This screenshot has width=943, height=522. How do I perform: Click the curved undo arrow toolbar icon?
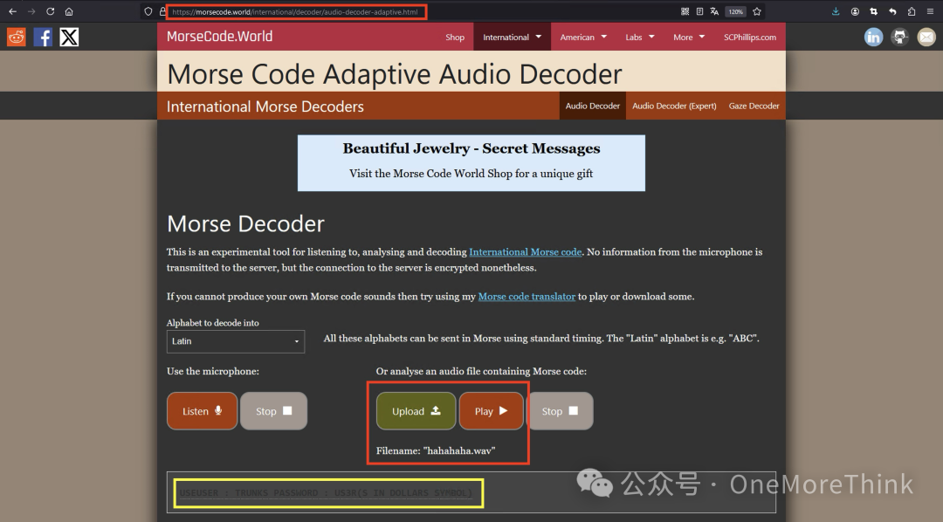click(x=892, y=11)
